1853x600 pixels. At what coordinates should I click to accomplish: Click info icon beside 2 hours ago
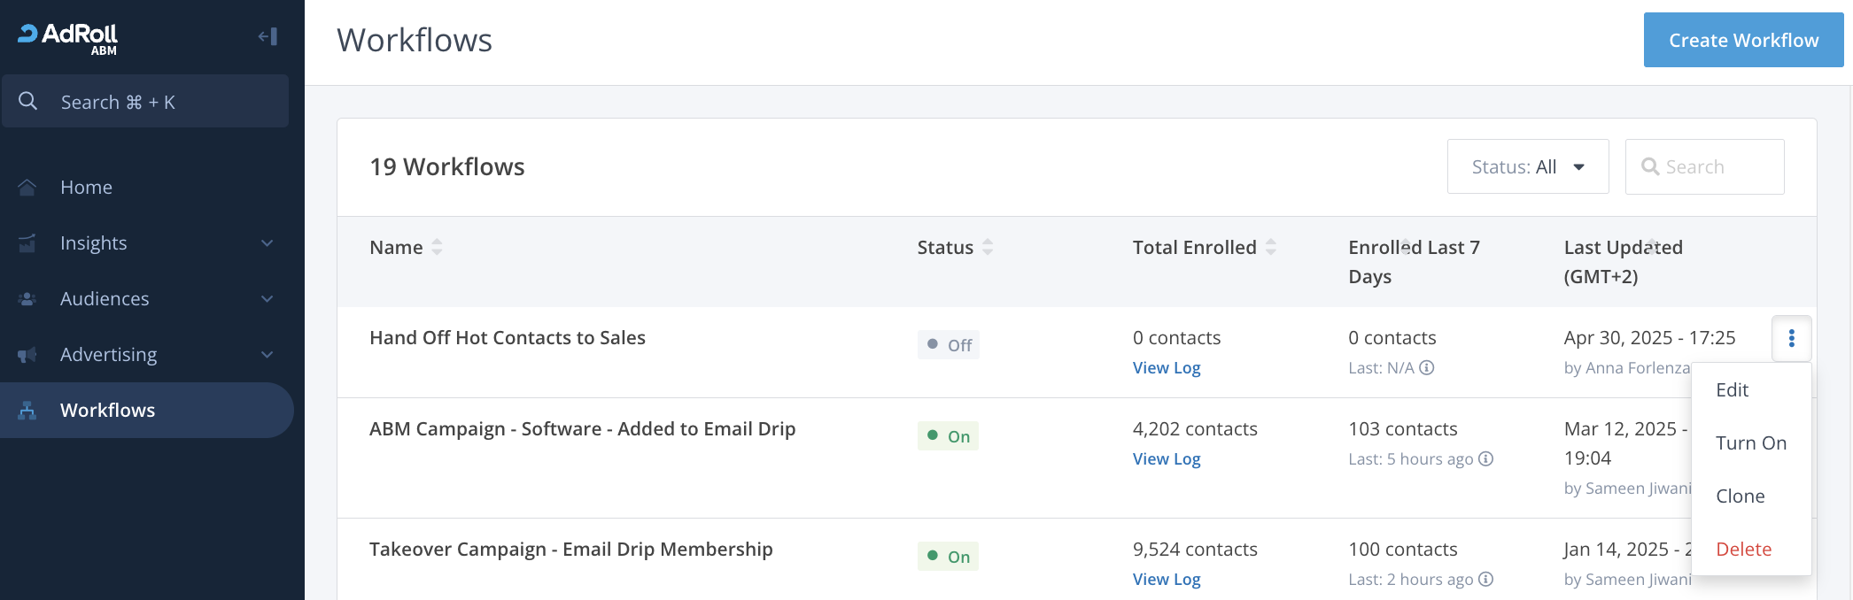1486,580
